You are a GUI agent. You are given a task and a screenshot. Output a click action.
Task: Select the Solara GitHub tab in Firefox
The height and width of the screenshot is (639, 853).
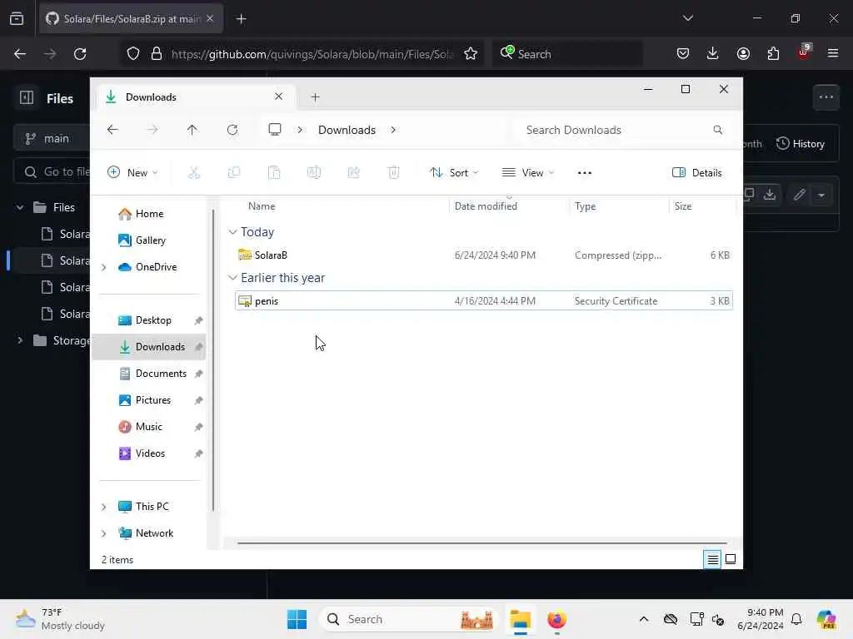[131, 19]
